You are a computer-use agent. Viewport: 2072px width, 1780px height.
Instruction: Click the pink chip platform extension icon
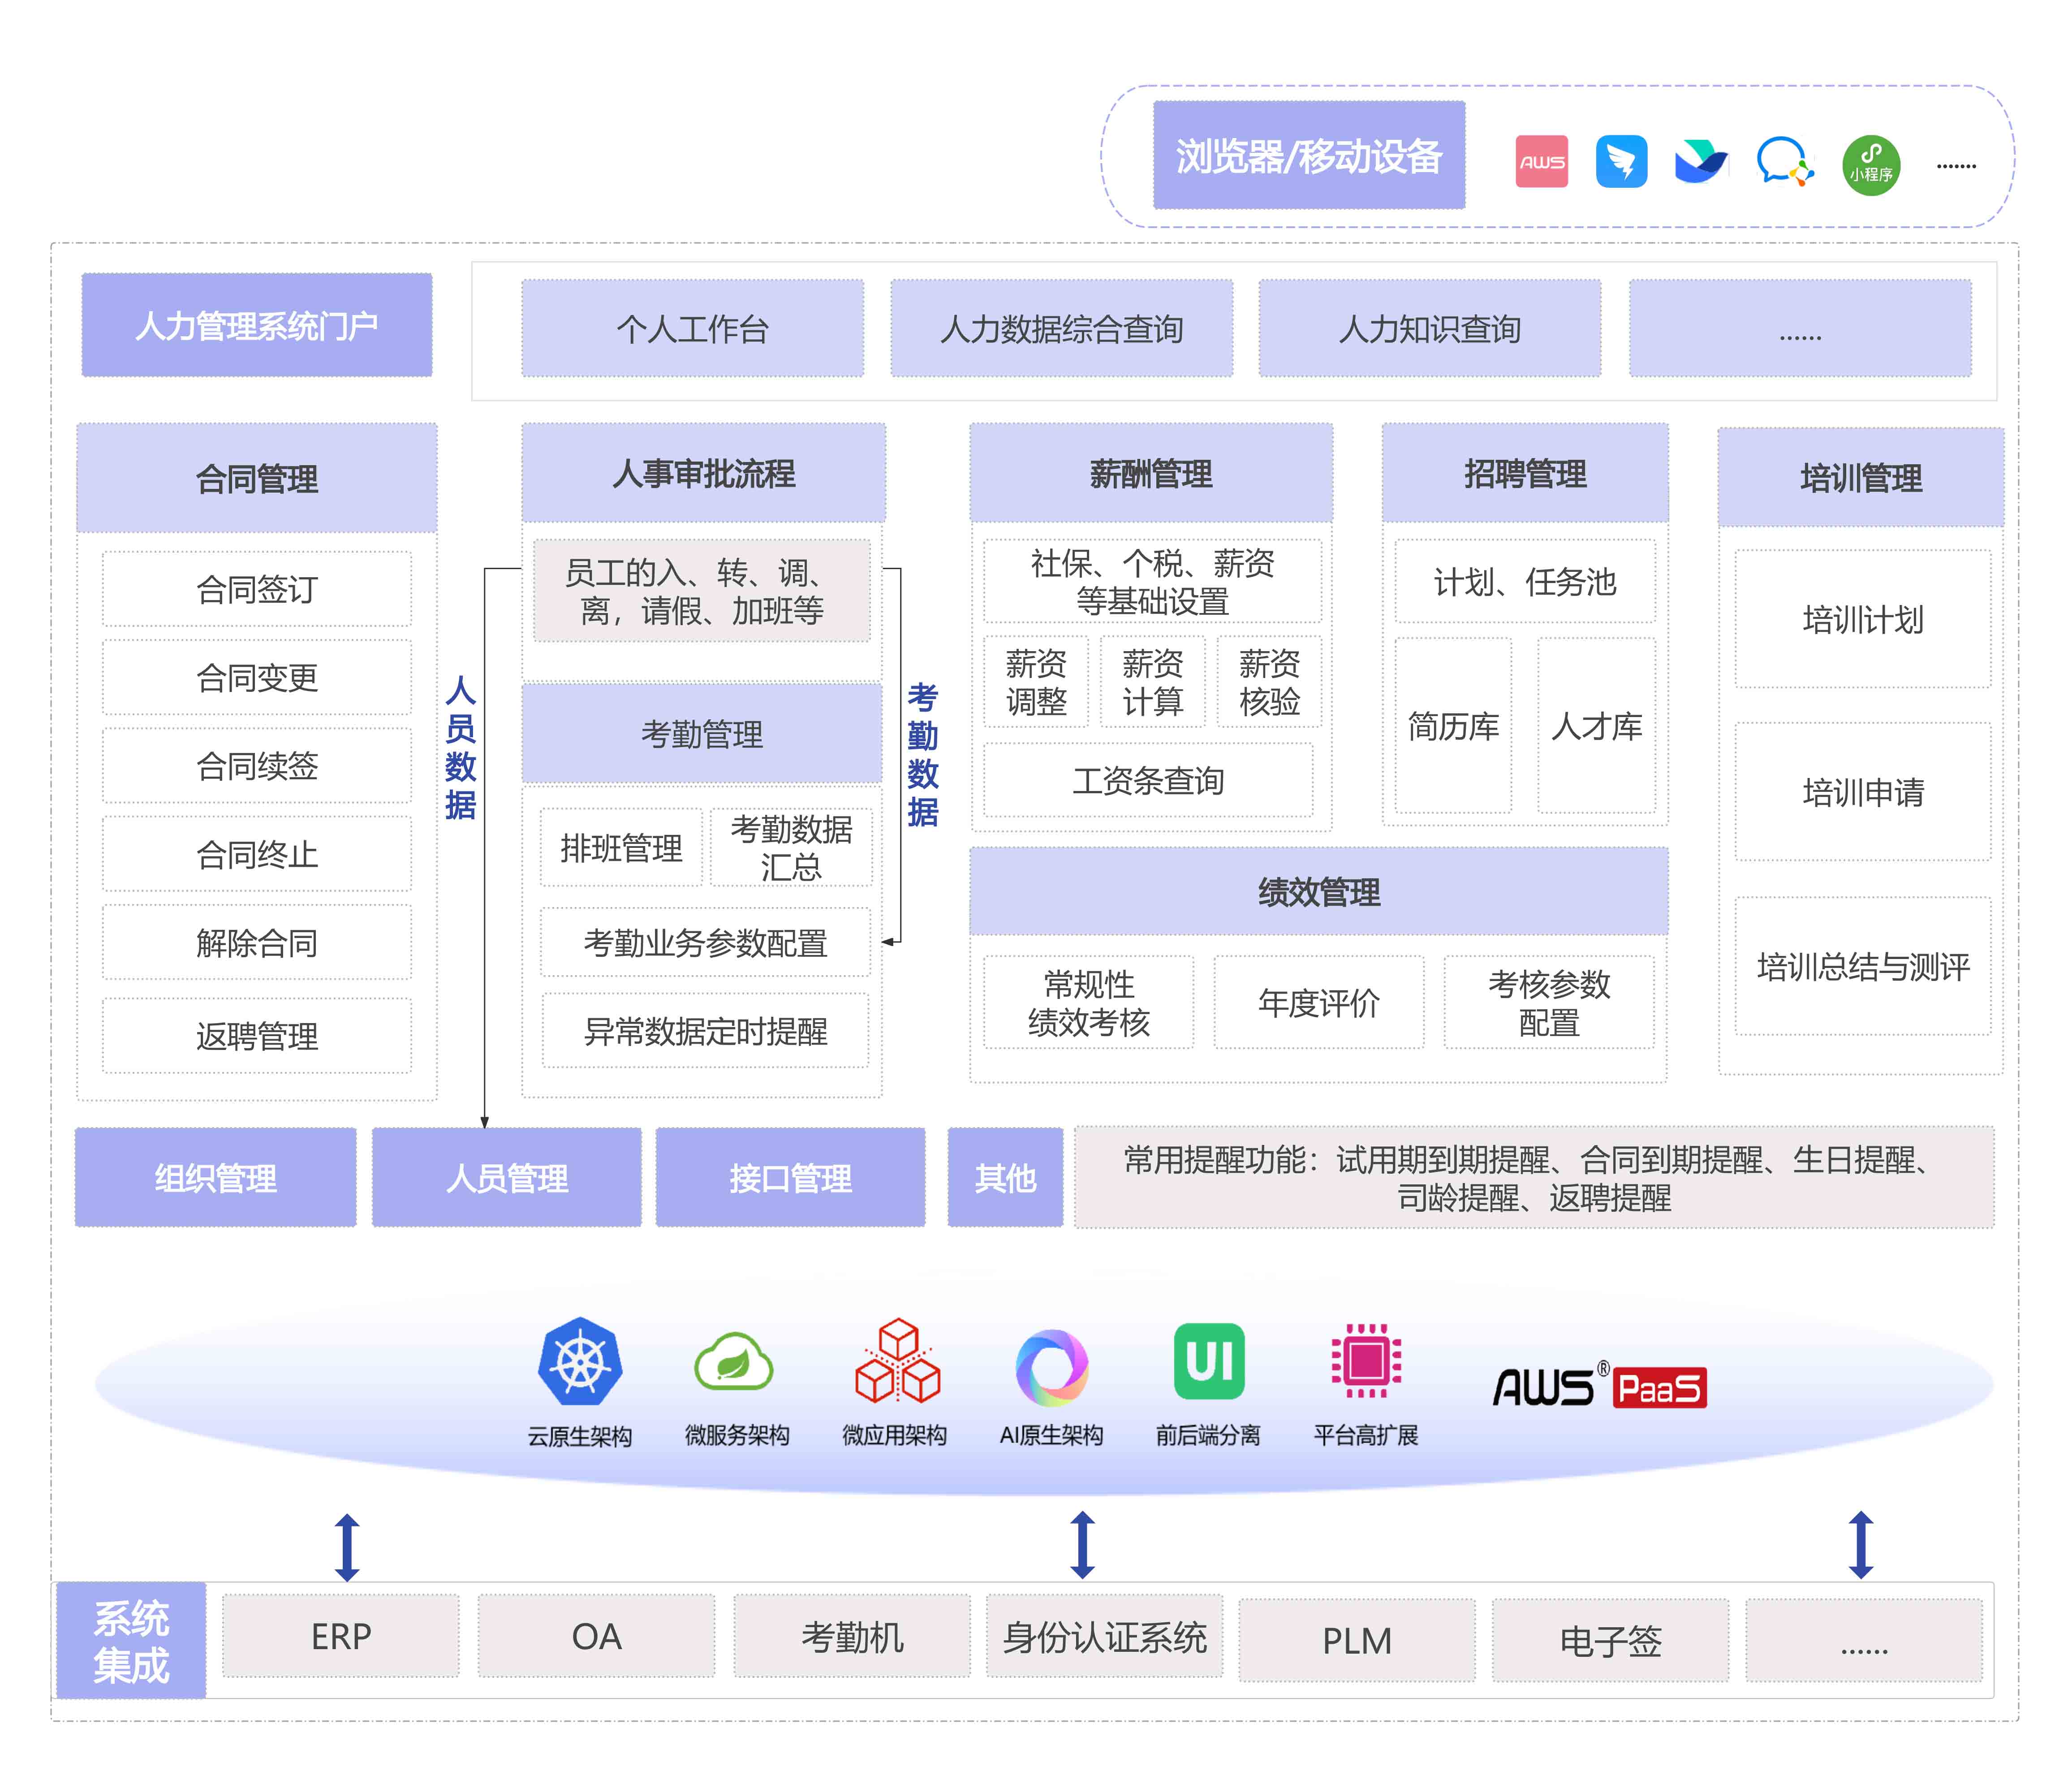(x=1366, y=1361)
